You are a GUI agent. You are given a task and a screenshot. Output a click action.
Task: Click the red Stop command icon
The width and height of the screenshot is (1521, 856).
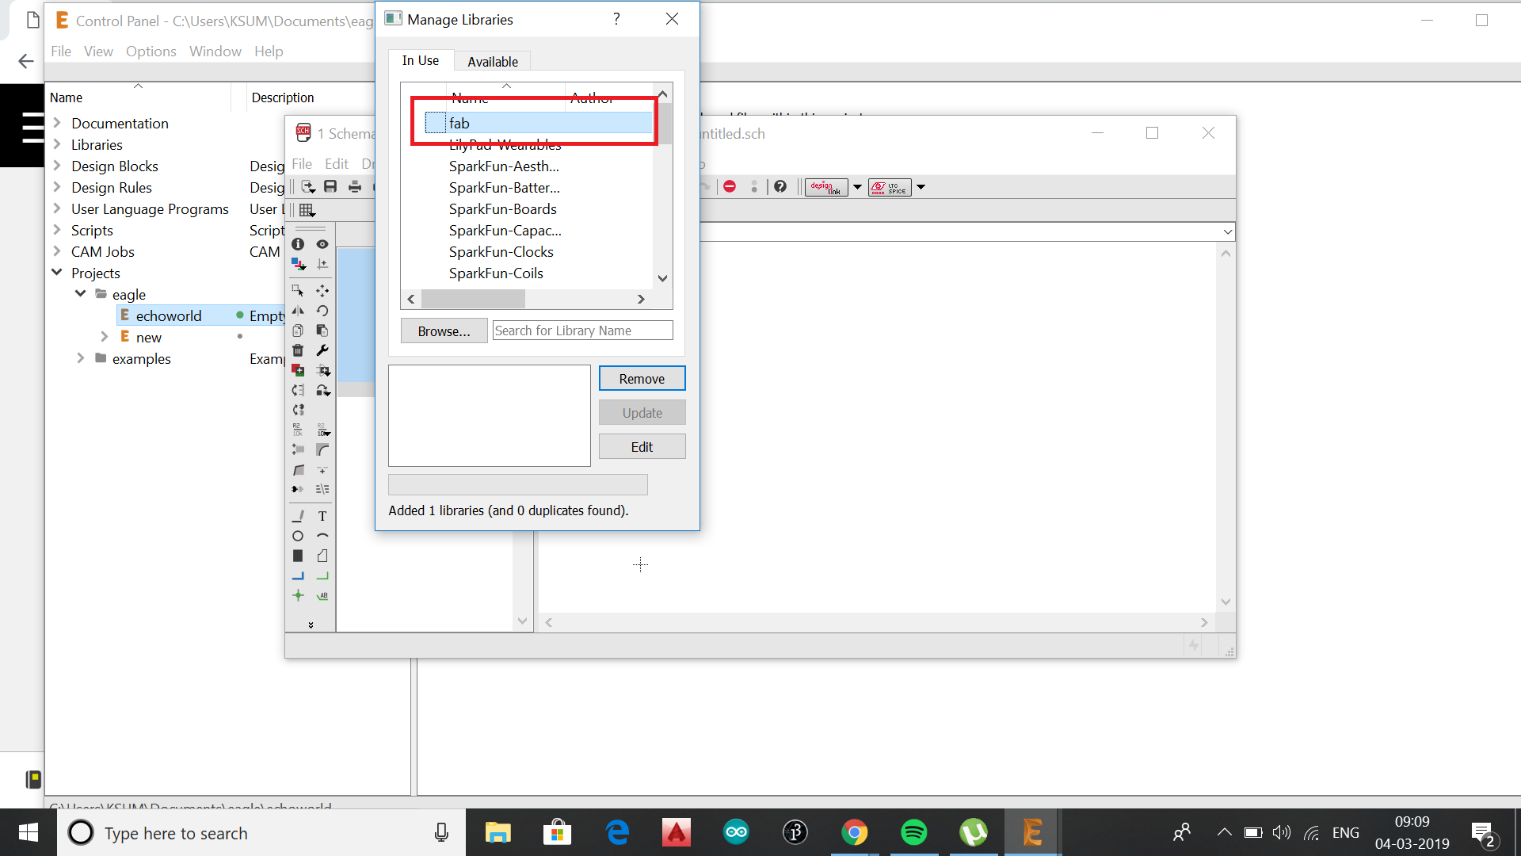(x=730, y=186)
